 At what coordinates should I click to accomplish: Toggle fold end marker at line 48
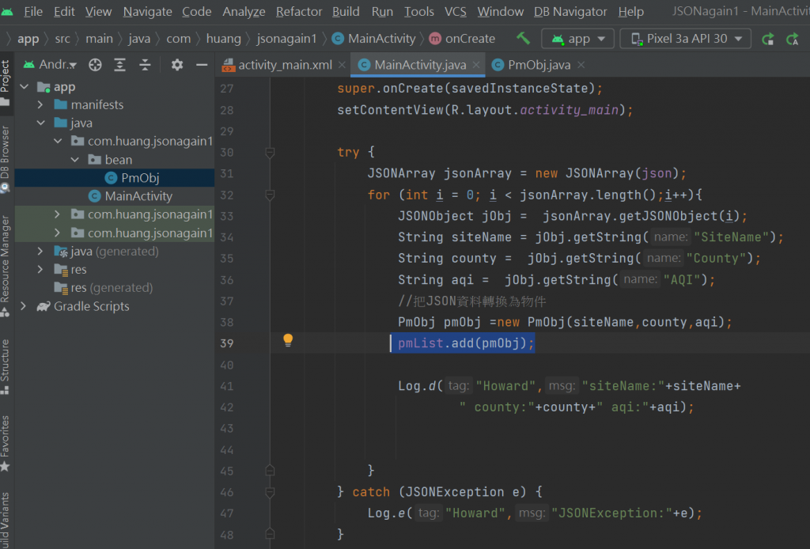tap(270, 534)
